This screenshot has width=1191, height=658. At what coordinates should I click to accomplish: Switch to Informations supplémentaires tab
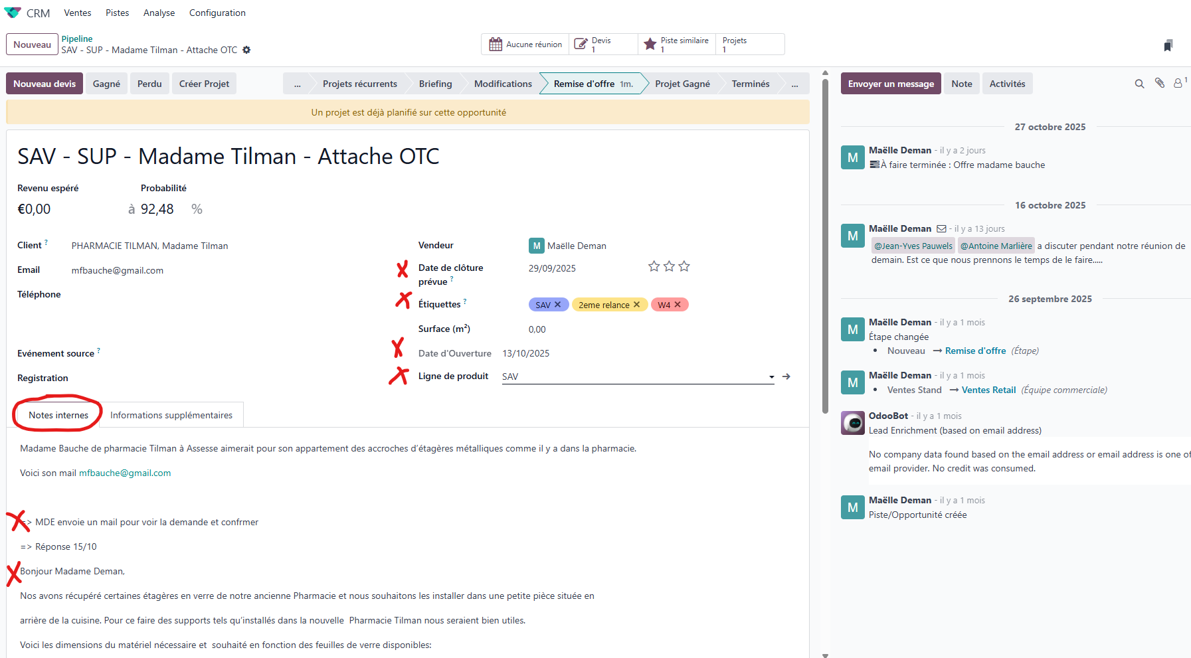coord(171,415)
